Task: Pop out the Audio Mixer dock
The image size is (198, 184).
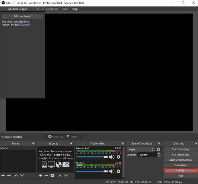Action: [123, 143]
